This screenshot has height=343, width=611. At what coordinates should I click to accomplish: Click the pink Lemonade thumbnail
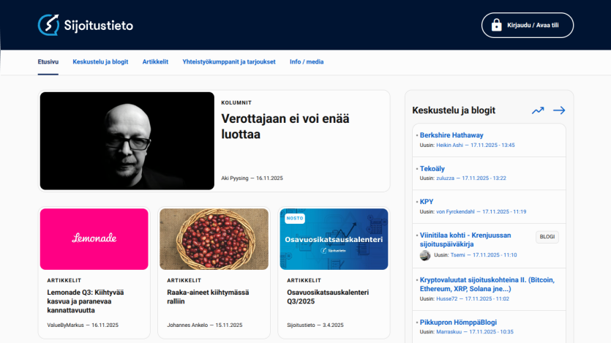tap(94, 239)
